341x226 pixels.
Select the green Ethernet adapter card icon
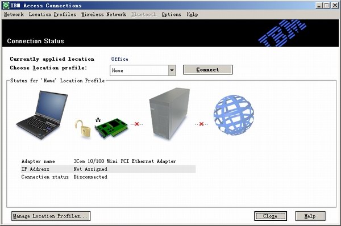click(x=111, y=128)
